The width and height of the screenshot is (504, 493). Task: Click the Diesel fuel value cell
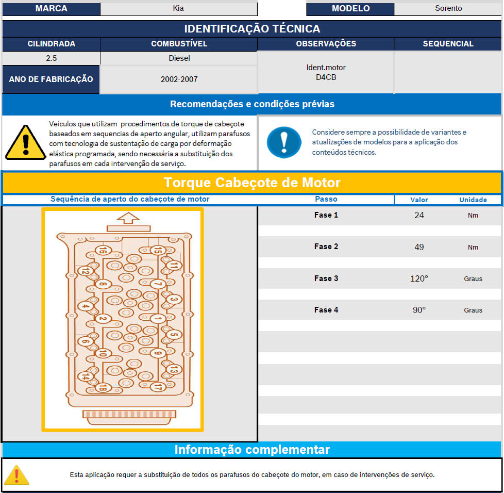[x=179, y=58]
